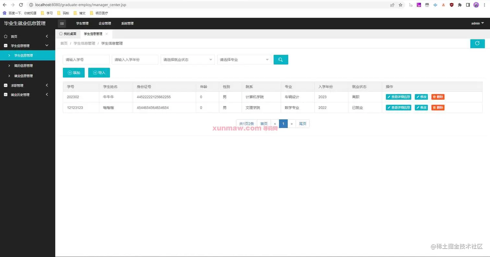Viewport: 490px width, 257px height.
Task: Switch to the 我的桌面 tab
Action: click(67, 34)
